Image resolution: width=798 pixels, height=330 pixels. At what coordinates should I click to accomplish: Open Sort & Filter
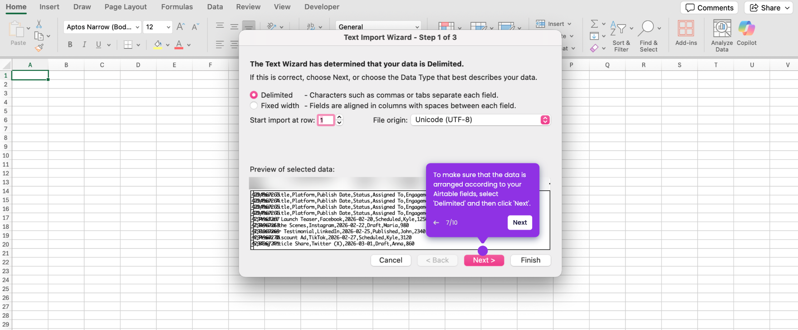621,36
